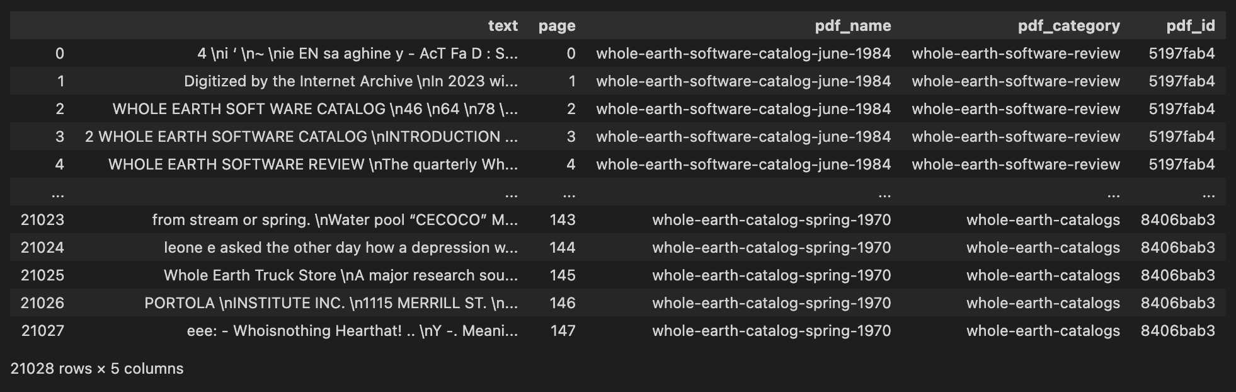Click the pdf_name cell in row 21026
This screenshot has height=392, width=1236.
[x=771, y=303]
